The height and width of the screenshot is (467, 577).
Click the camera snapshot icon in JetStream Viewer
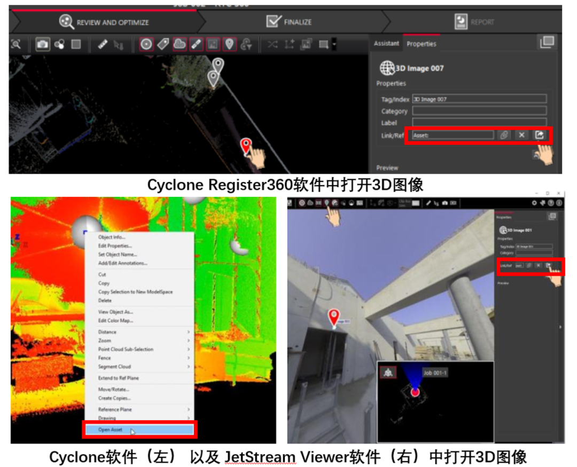pos(445,203)
